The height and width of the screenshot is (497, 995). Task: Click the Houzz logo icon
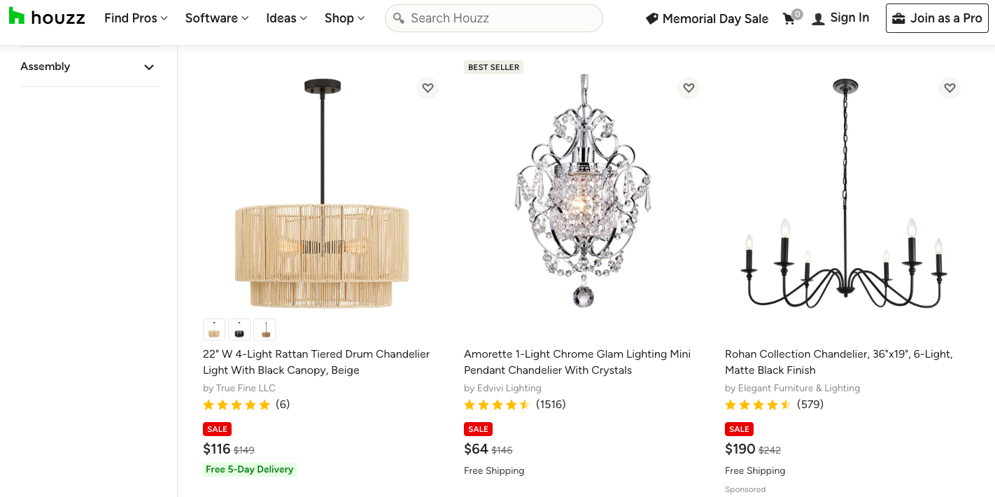(17, 17)
